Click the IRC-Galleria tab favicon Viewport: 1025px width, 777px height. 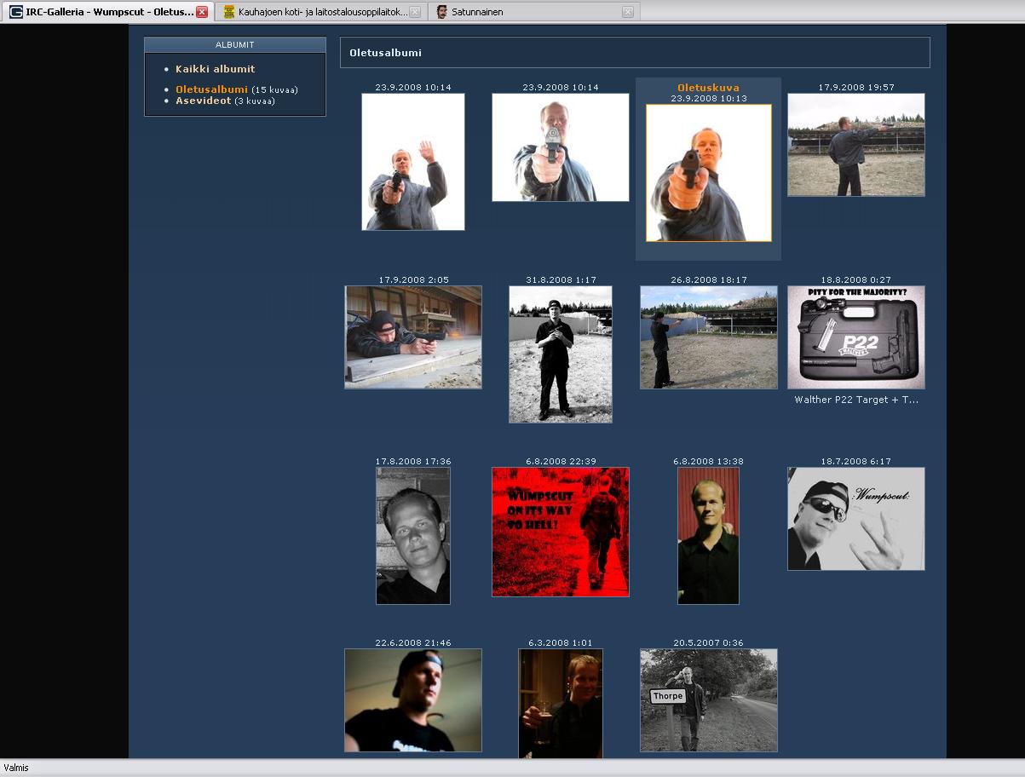15,12
